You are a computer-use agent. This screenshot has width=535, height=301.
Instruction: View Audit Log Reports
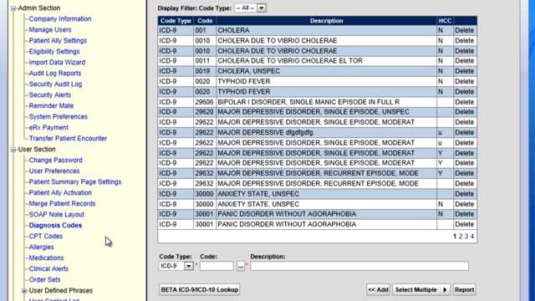coord(55,74)
